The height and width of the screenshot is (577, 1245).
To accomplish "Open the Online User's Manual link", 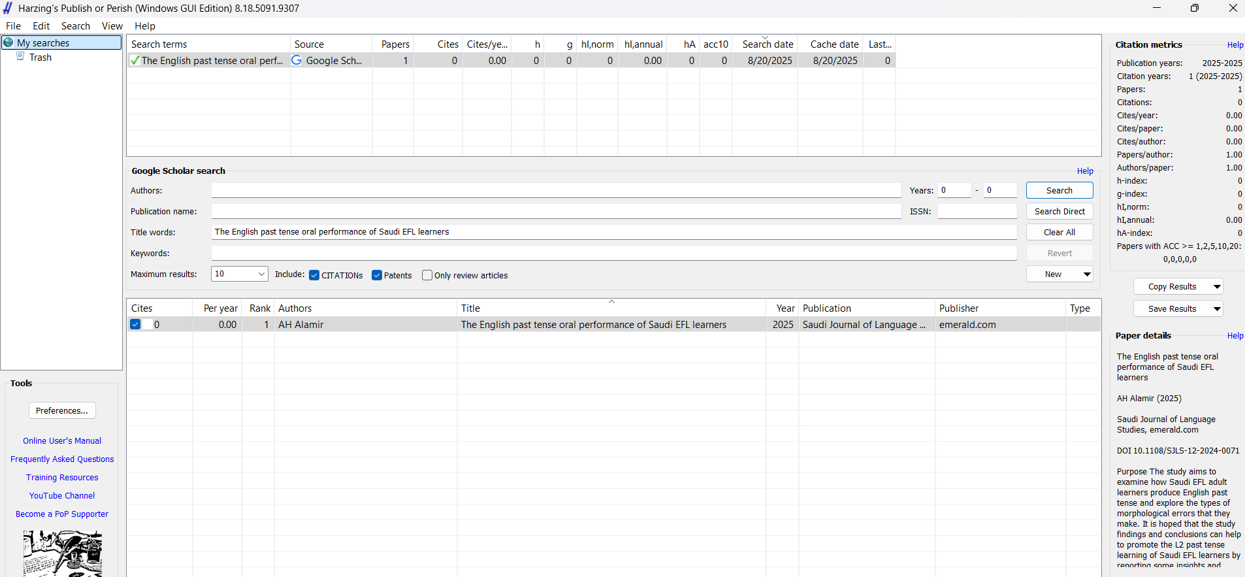I will pos(62,441).
